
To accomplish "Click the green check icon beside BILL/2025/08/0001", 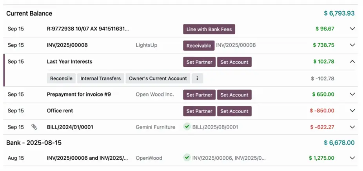I will pos(187,126).
